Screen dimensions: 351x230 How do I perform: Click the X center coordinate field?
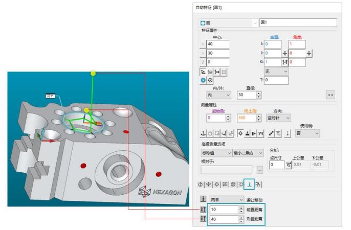coord(218,44)
